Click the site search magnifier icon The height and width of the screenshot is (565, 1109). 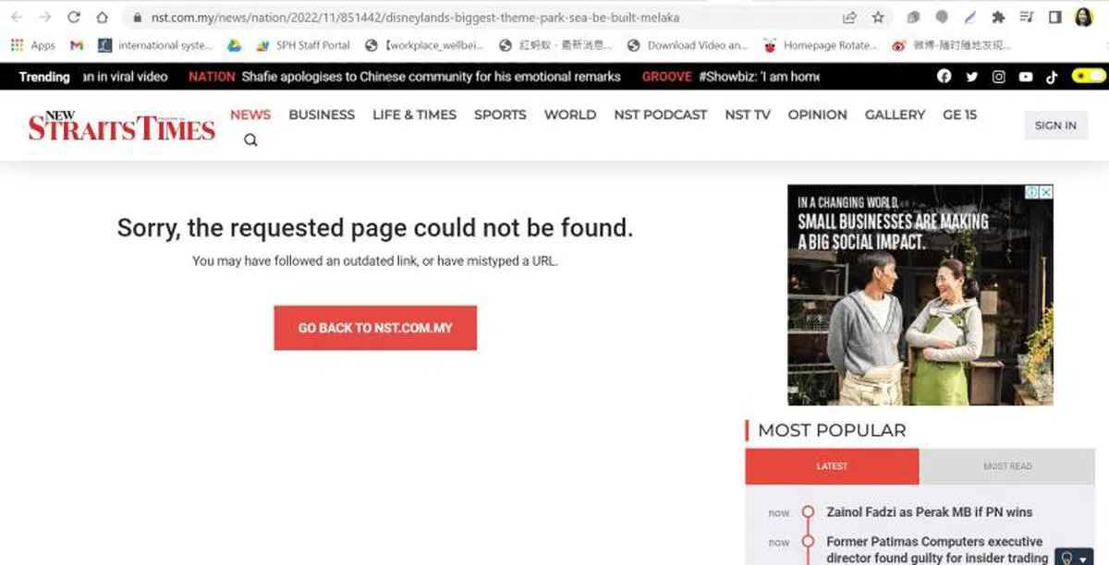coord(250,140)
